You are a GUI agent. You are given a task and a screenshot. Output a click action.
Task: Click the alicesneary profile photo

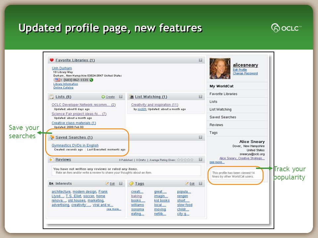(x=220, y=68)
